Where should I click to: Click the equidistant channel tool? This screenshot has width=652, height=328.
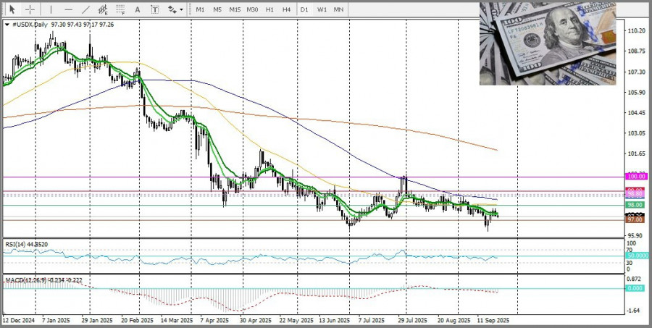103,9
